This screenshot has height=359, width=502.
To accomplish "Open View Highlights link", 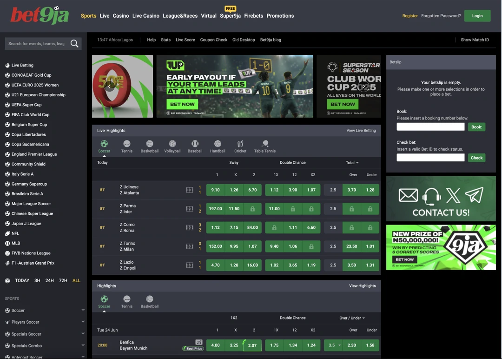I will pos(362,286).
